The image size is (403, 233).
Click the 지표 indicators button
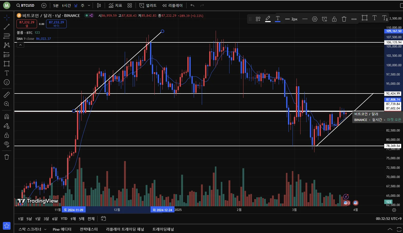pos(115,5)
